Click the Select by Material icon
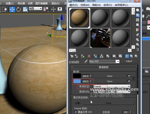Viewport: 150px width, 114px height. [x=137, y=44]
